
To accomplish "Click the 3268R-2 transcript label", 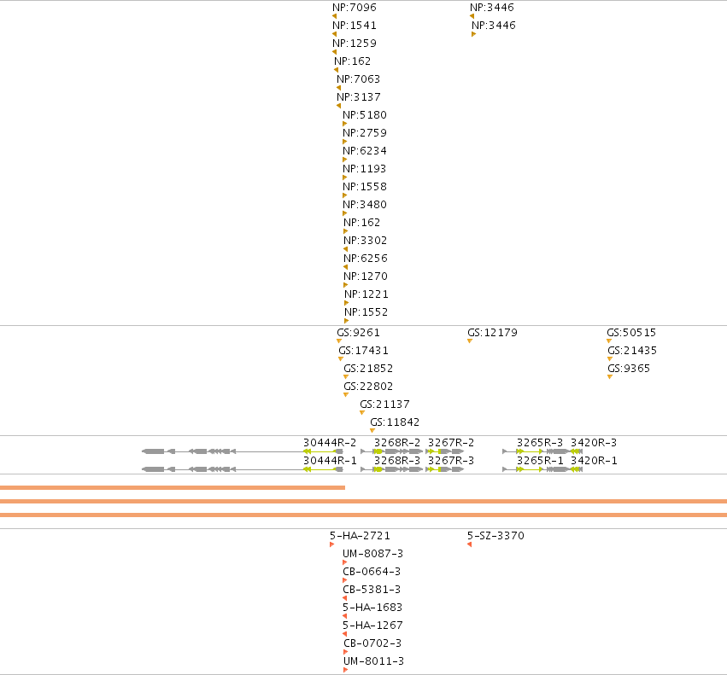I will 397,443.
